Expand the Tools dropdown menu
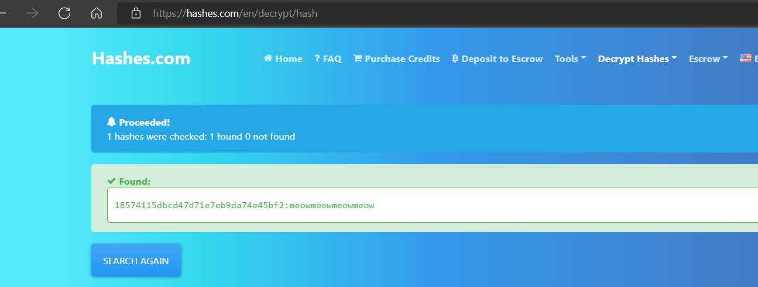The width and height of the screenshot is (758, 287). (x=571, y=58)
